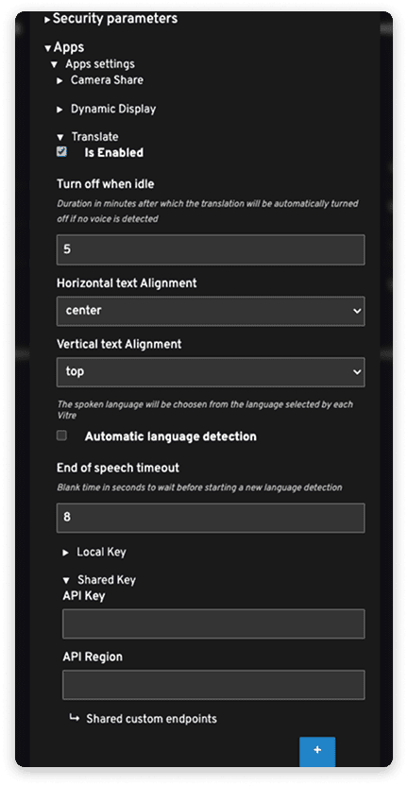Expand the Security parameters section
Screen dimensions: 408x786
pyautogui.click(x=110, y=19)
